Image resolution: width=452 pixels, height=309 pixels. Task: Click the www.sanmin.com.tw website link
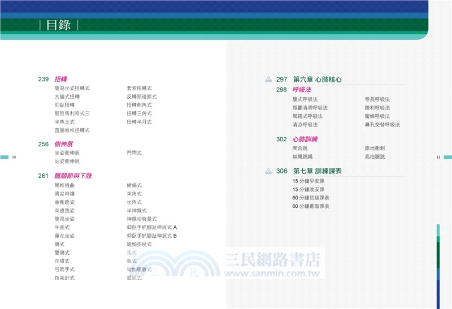(x=273, y=275)
